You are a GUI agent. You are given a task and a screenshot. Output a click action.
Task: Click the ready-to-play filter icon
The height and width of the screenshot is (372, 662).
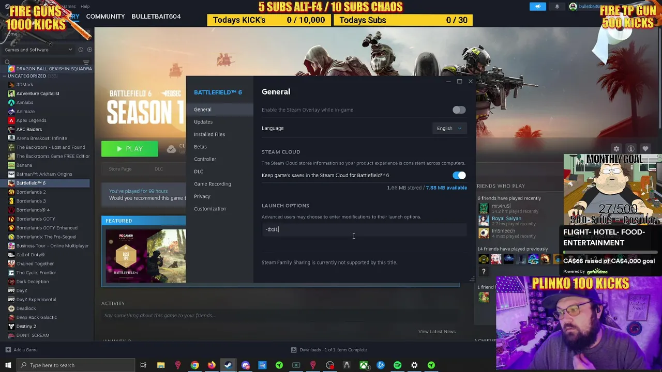click(89, 50)
